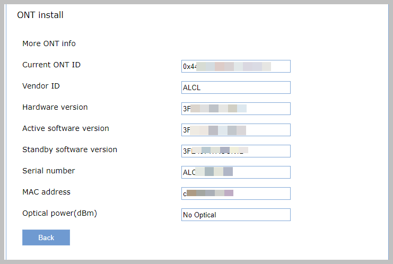Screen dimensions: 393x264
Task: Click the Active software version label
Action: 66,128
